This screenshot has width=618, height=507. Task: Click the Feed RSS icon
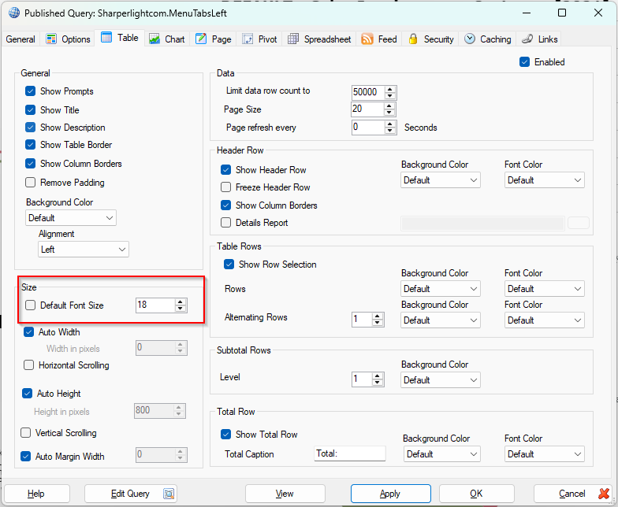pos(367,39)
